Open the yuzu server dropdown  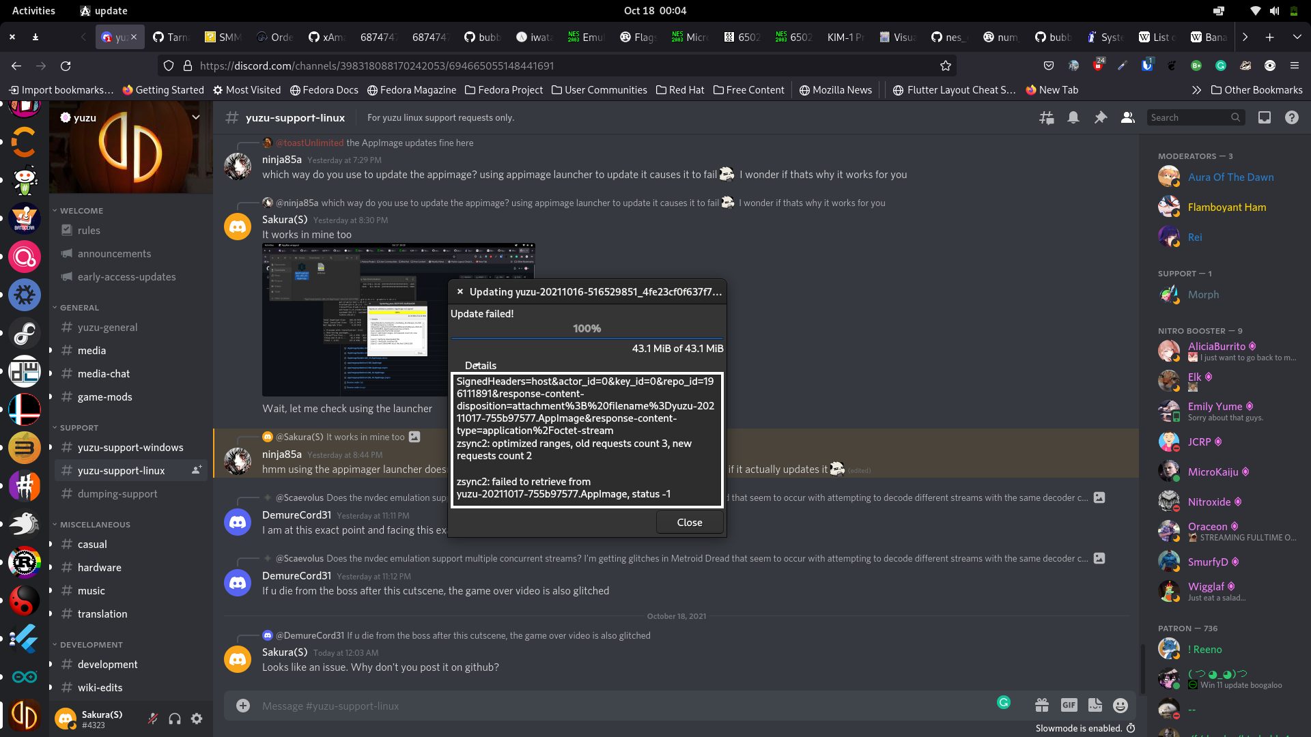coord(196,117)
